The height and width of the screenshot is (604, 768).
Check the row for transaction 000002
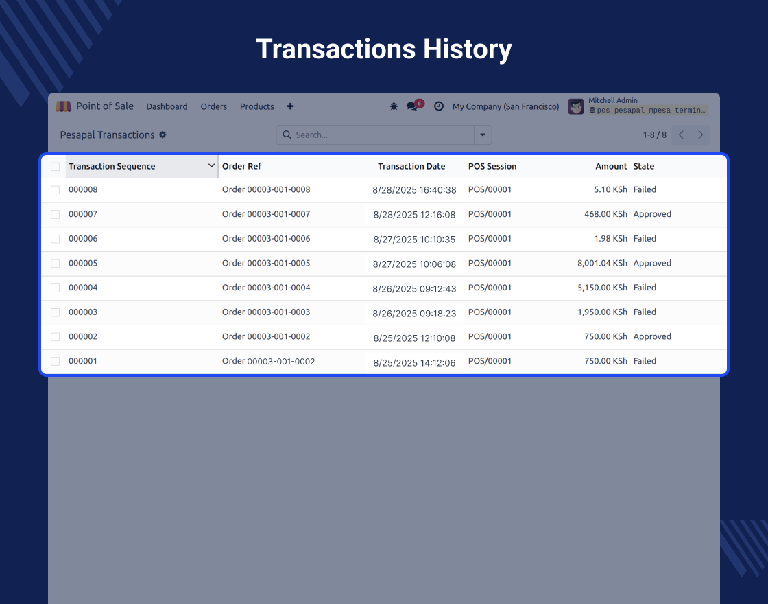(56, 337)
